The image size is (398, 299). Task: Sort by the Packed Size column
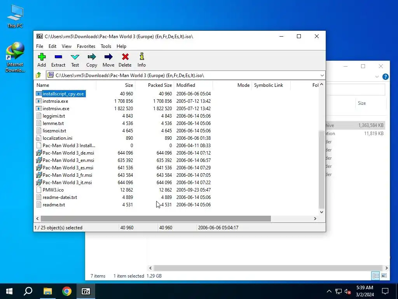(x=154, y=85)
